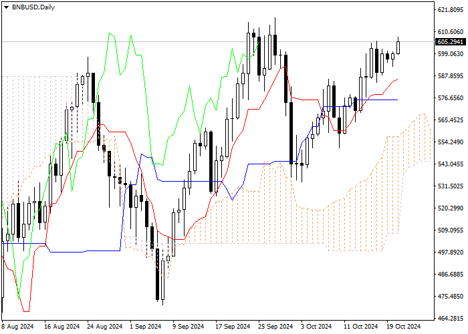Open the chart dropdown triangle beside BNBUSD
This screenshot has width=468, height=334.
6,7
